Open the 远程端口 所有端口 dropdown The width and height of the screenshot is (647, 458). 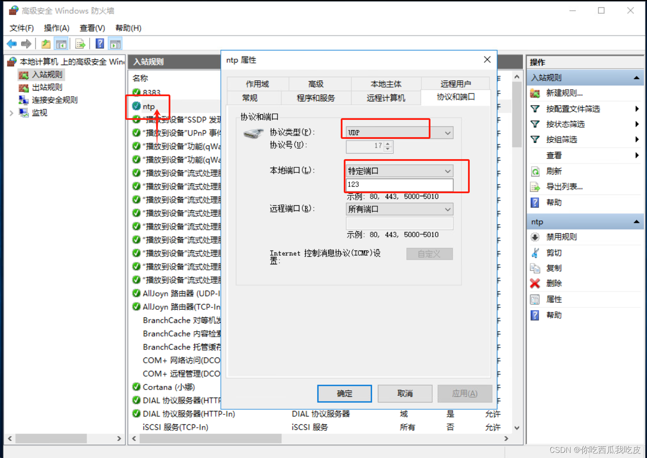(x=448, y=209)
